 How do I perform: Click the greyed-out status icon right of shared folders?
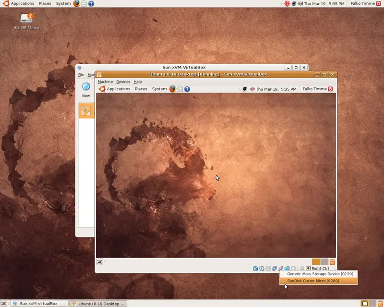[x=293, y=269]
